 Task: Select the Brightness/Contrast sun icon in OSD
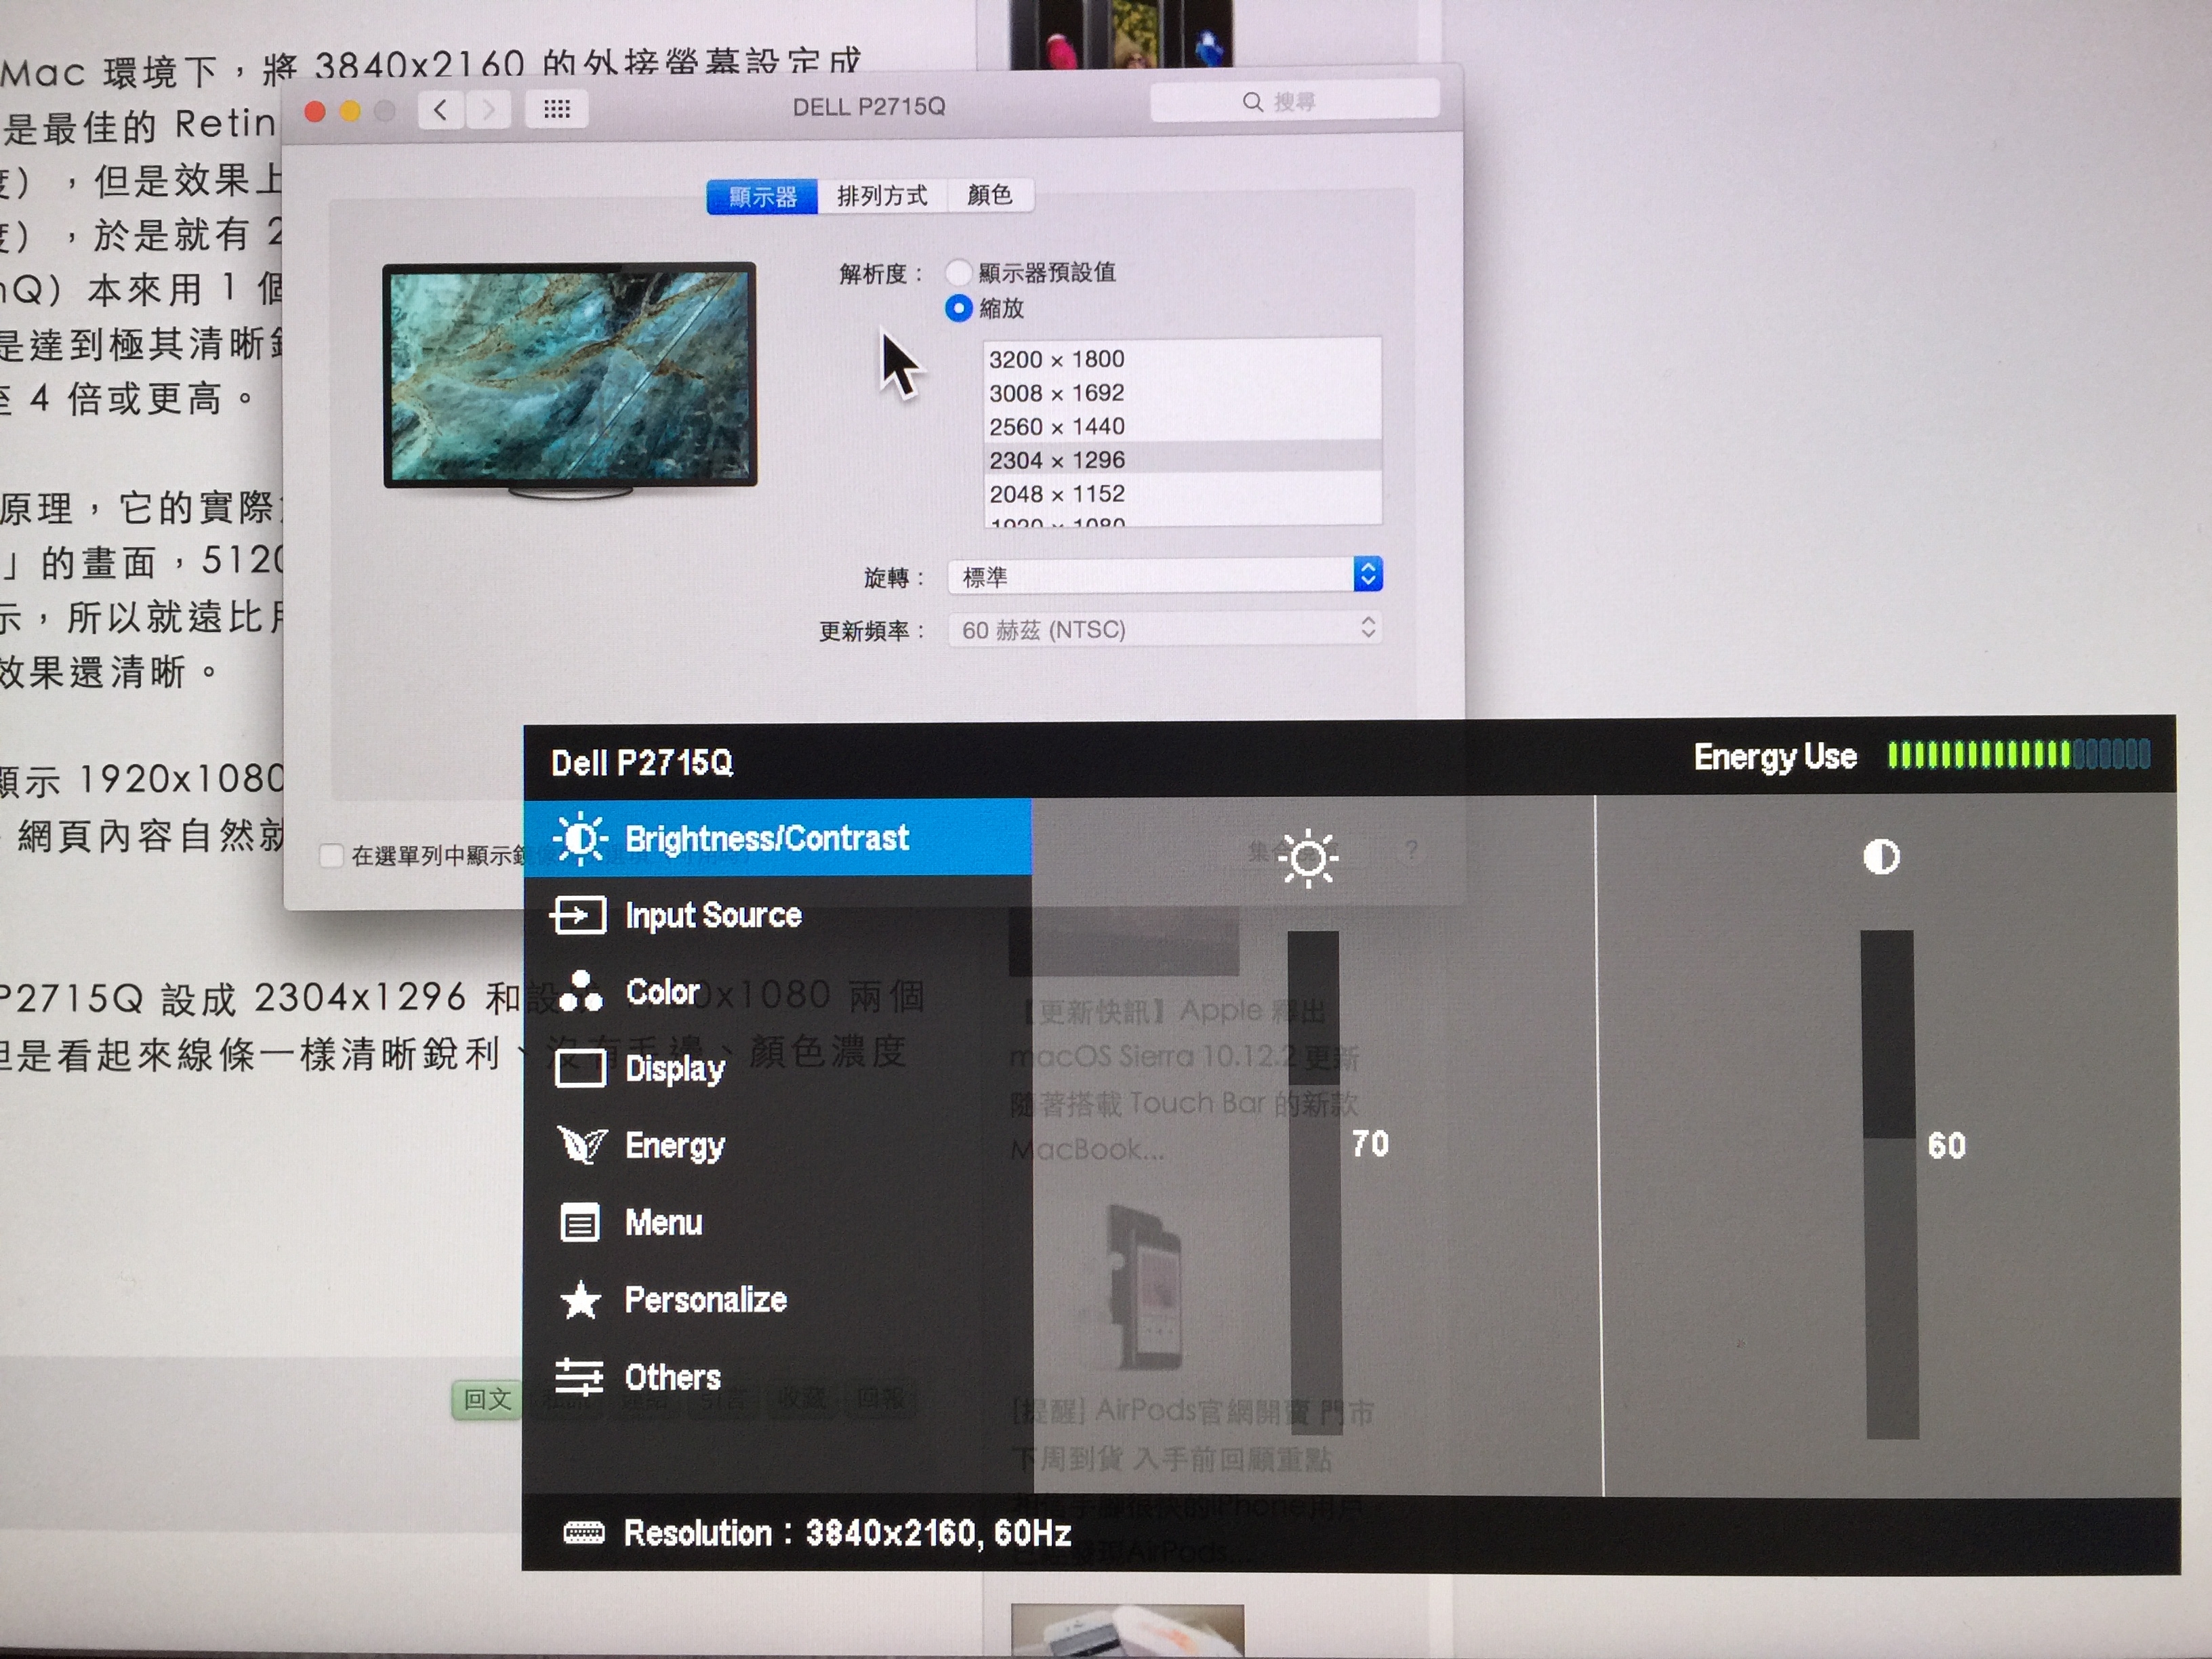pos(581,838)
